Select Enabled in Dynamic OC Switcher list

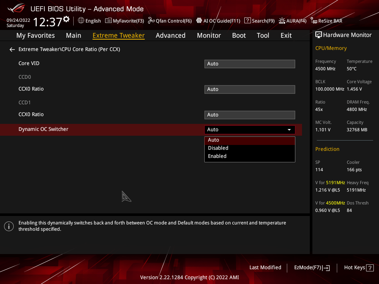(x=217, y=156)
